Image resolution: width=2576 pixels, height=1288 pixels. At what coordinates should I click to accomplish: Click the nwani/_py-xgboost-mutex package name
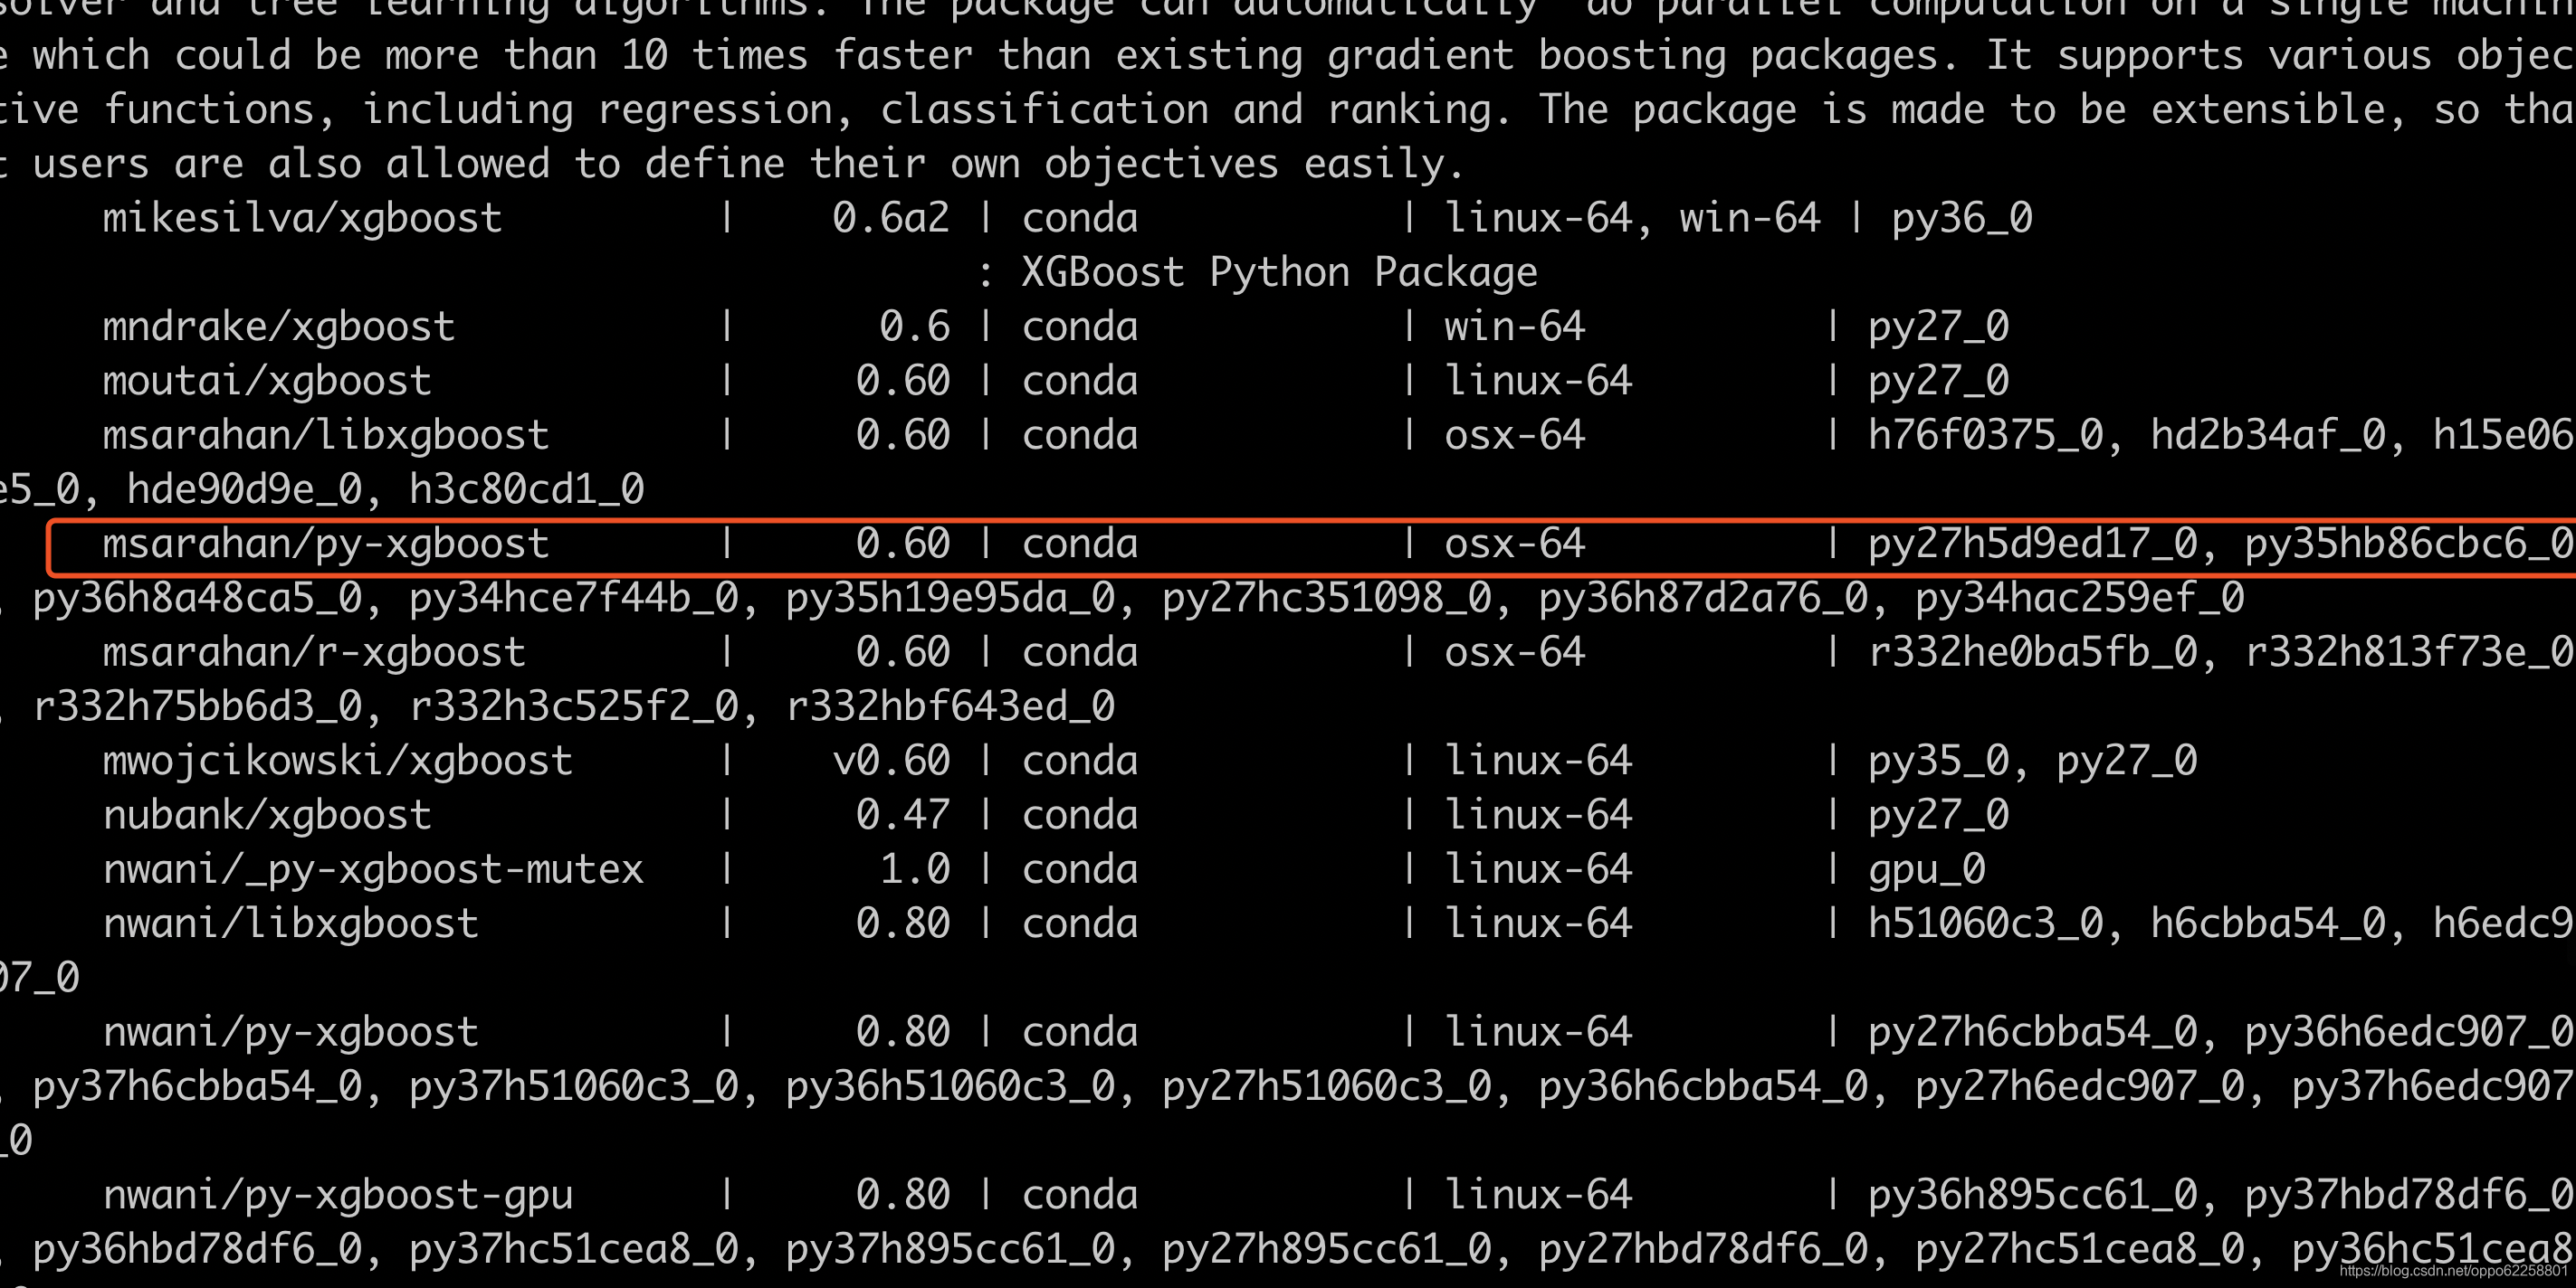pyautogui.click(x=372, y=868)
